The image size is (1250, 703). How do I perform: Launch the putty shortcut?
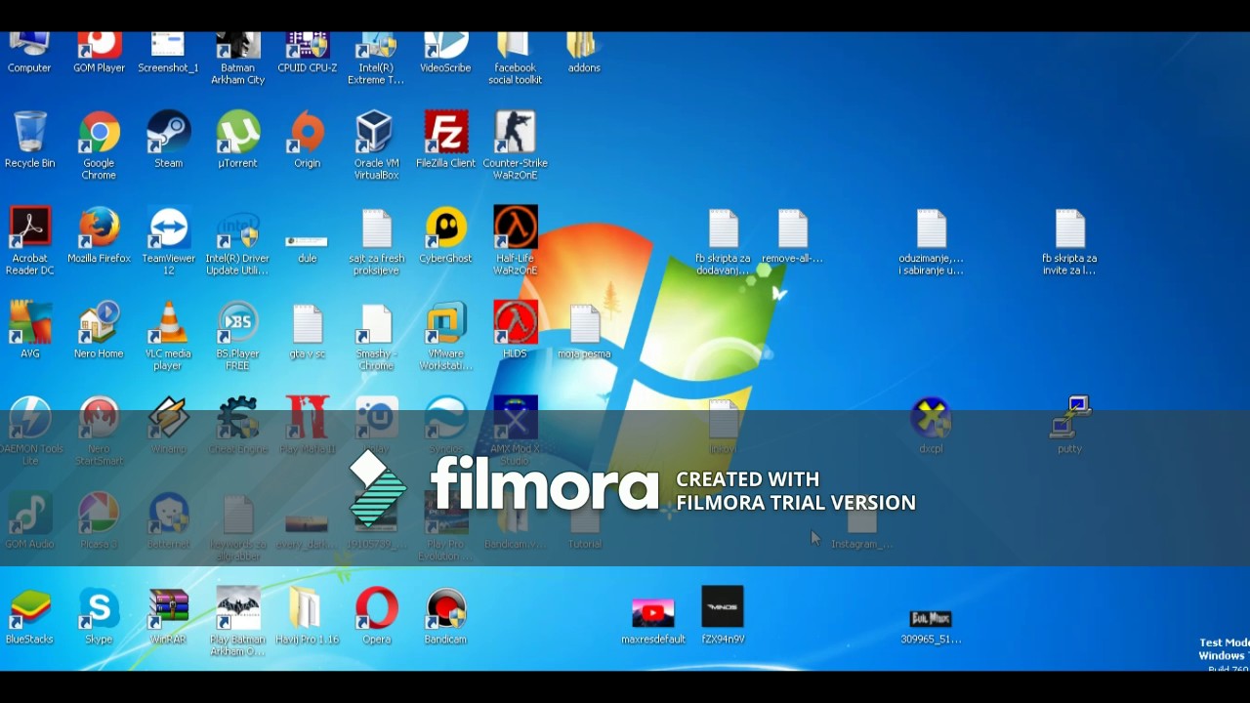(x=1069, y=418)
